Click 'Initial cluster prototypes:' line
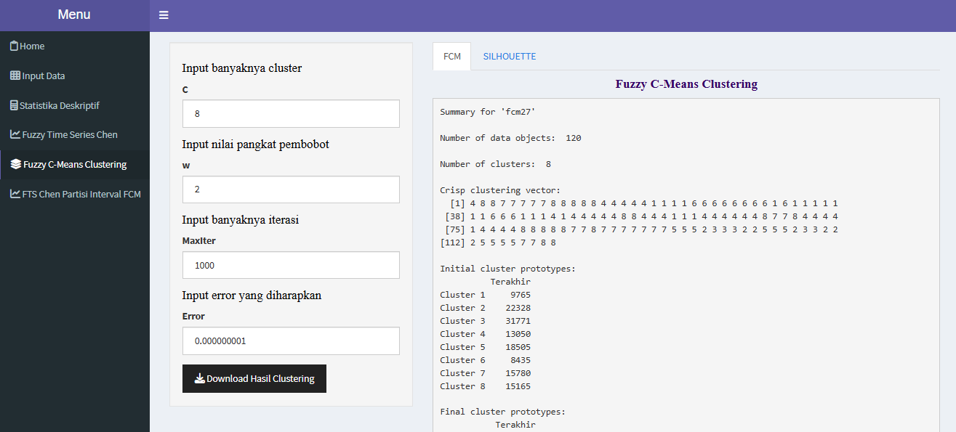 coord(507,269)
